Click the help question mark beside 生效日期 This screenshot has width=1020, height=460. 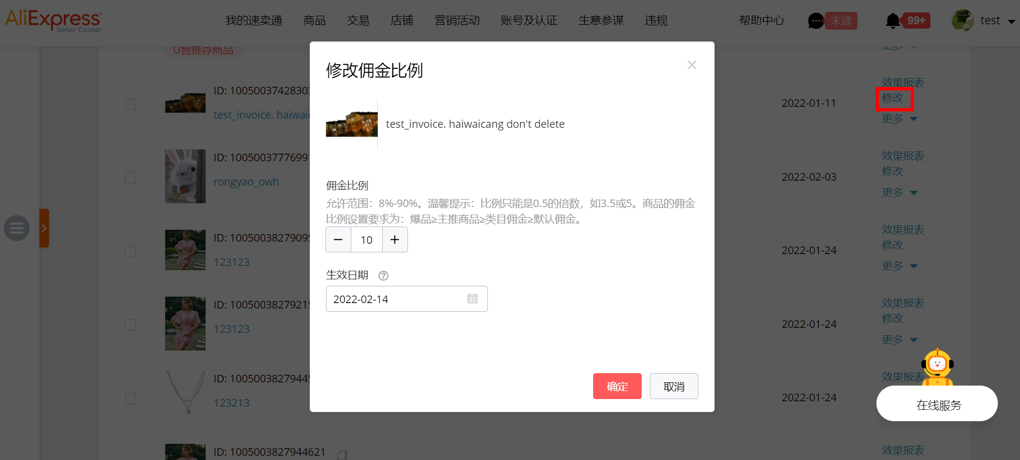(x=383, y=276)
